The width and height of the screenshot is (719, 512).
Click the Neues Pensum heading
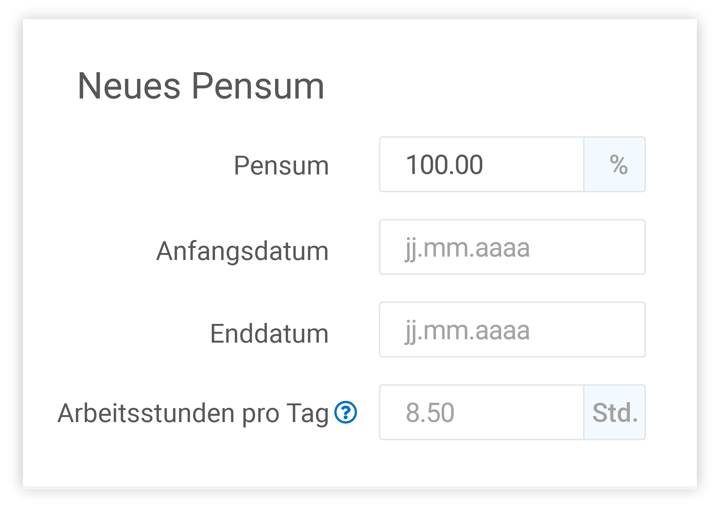[201, 86]
